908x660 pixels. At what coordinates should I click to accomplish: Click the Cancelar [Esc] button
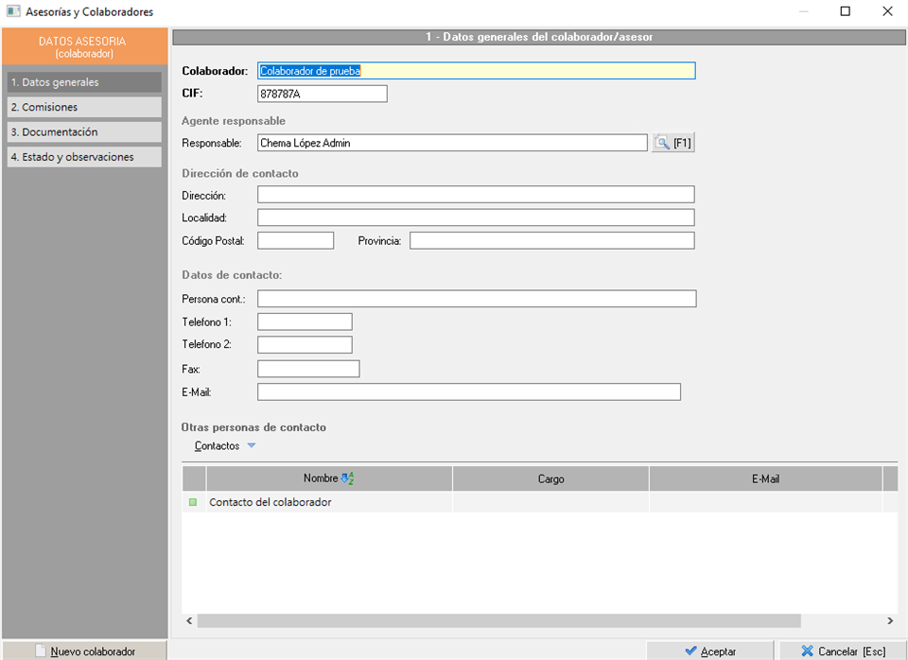(x=843, y=651)
